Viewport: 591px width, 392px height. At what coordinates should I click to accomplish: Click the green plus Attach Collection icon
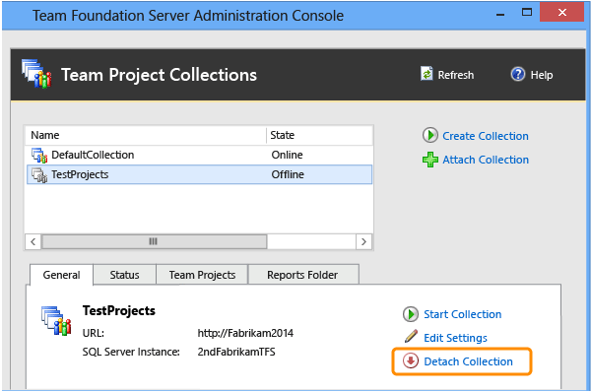click(430, 160)
